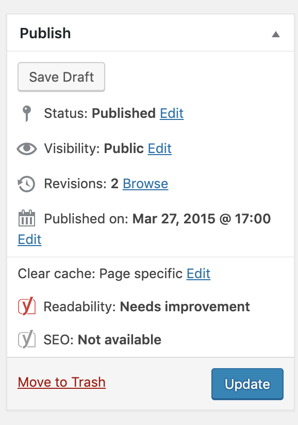
Task: Edit the Public visibility setting
Action: tap(159, 148)
